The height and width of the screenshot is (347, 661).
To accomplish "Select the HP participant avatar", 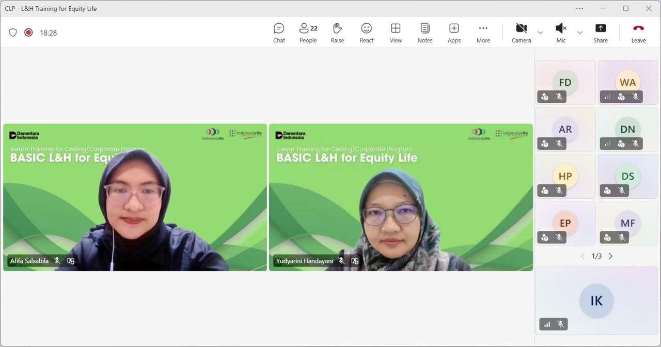I will coord(565,176).
